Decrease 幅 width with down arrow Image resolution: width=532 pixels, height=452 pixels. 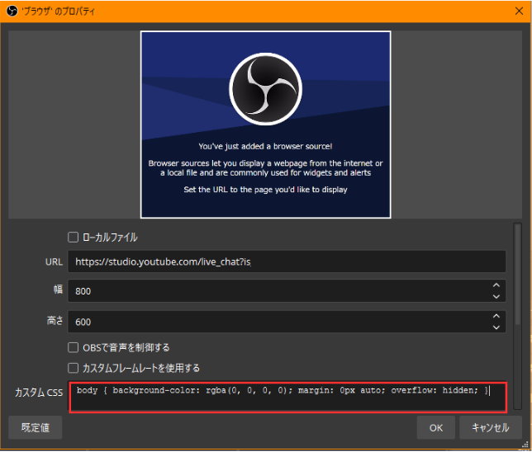pyautogui.click(x=496, y=296)
